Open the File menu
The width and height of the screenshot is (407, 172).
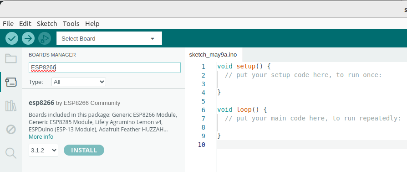8,24
